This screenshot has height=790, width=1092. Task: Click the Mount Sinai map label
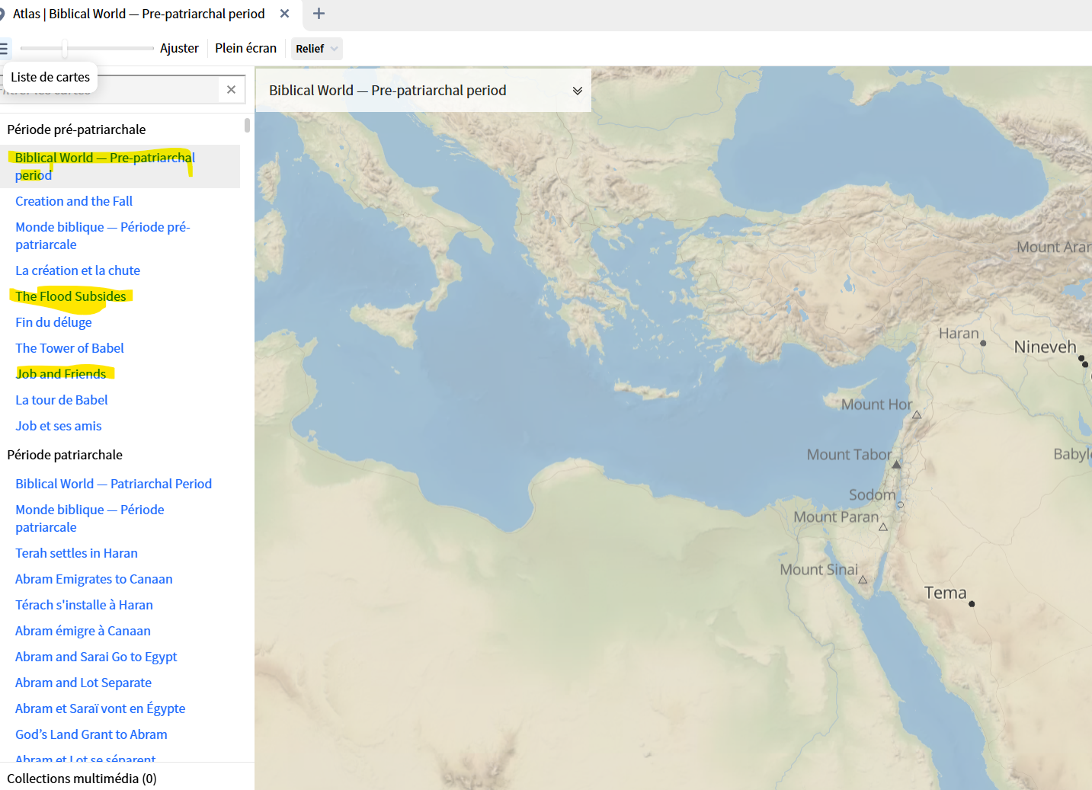[818, 570]
